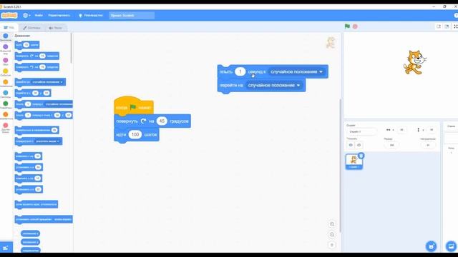The image size is (458, 257).
Task: Switch to the Костюмы tab
Action: tap(31, 28)
